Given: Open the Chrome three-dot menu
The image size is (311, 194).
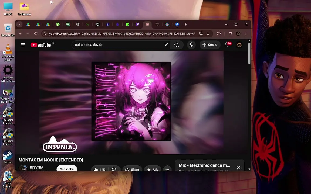Looking at the screenshot, I should (x=246, y=34).
